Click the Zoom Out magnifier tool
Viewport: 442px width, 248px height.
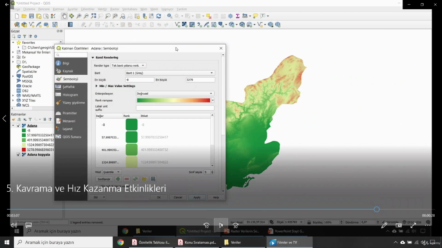86,16
